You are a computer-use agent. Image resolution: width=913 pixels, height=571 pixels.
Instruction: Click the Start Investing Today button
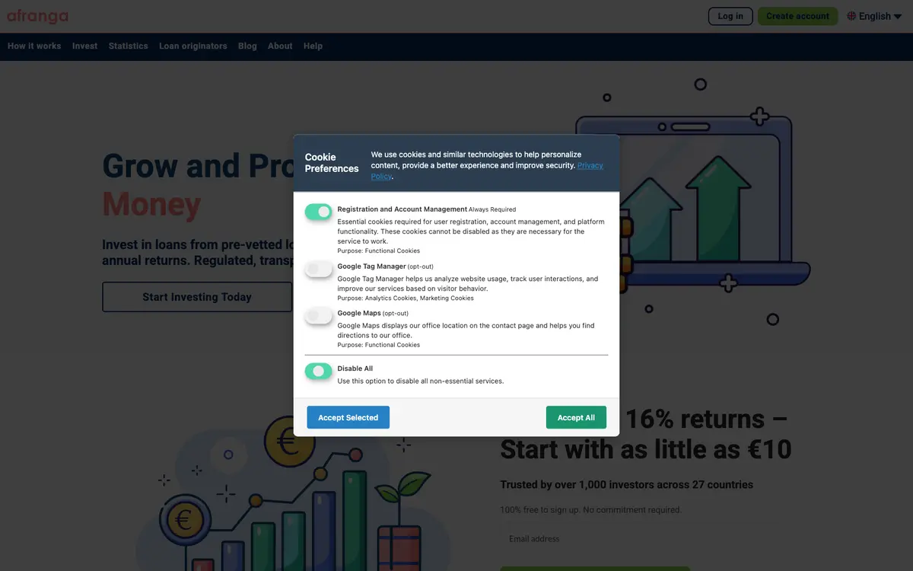197,297
